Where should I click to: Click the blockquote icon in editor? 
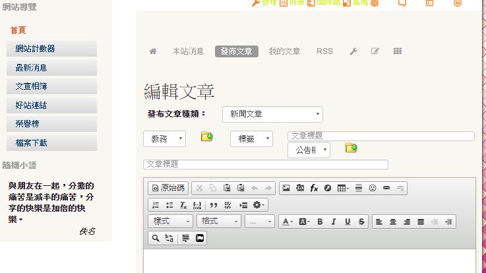pos(213,205)
